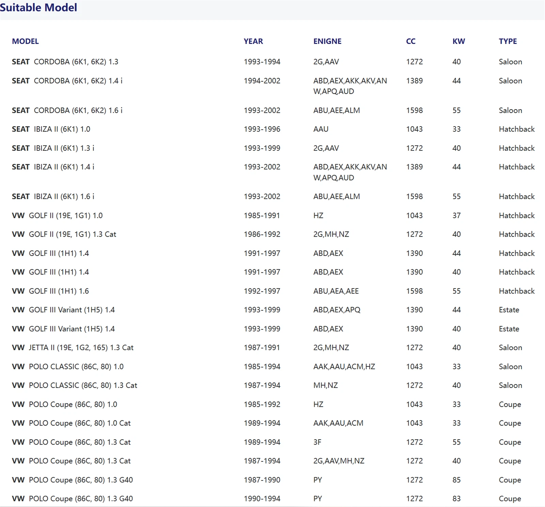
Task: Click engine 'ABD,AEX,AKK,AKV,ANW,APQ,AUD' in Cordoba 1.4 i row
Action: coord(350,86)
